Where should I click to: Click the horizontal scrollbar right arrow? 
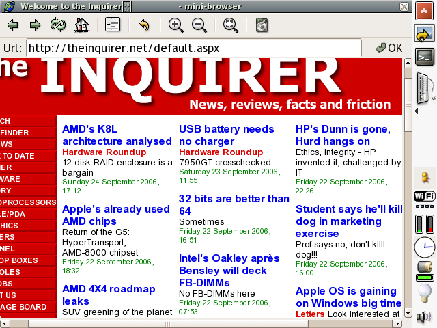pos(397,324)
